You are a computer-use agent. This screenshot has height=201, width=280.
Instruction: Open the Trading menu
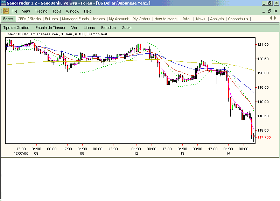[41, 11]
